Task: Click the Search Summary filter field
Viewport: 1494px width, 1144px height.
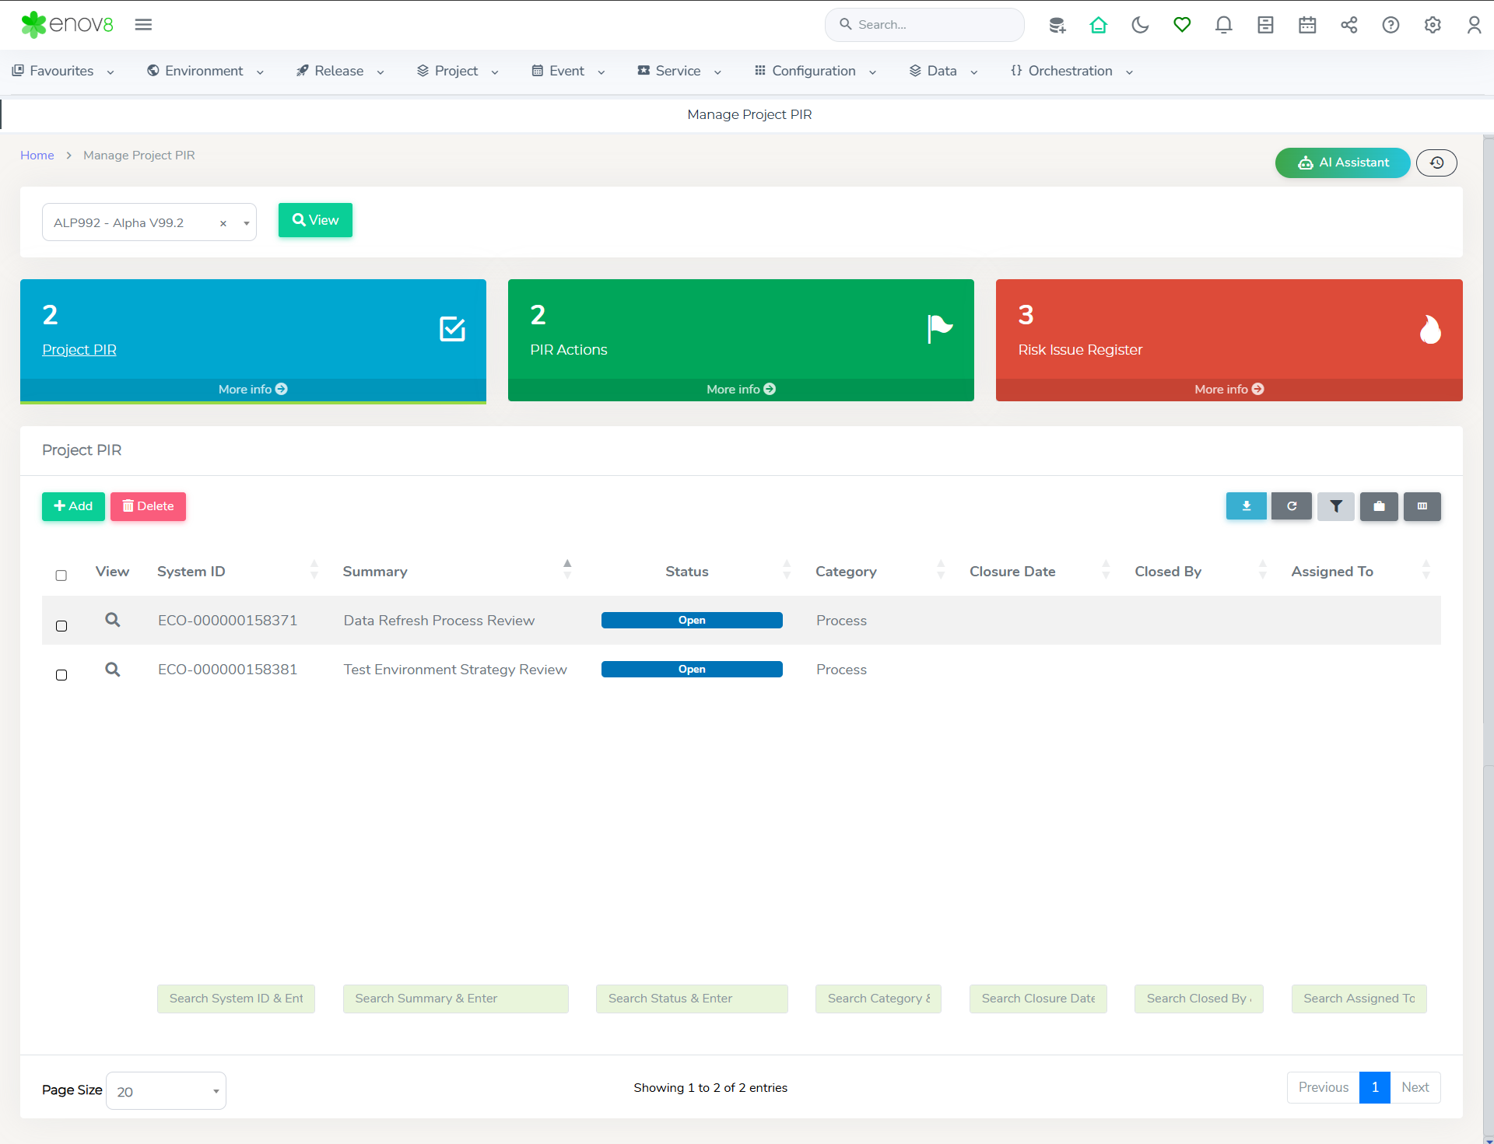Action: [455, 999]
